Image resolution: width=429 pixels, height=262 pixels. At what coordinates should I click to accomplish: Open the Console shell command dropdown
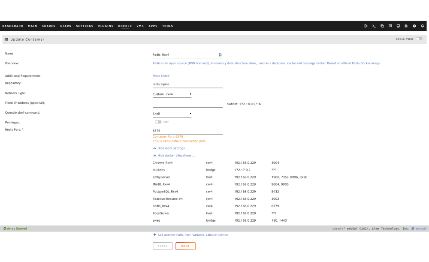pyautogui.click(x=172, y=114)
